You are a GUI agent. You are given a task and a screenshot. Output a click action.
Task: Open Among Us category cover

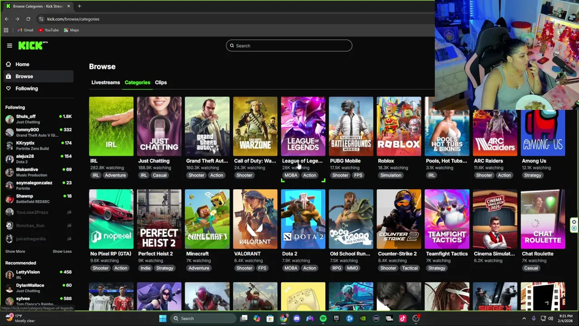coord(543,133)
